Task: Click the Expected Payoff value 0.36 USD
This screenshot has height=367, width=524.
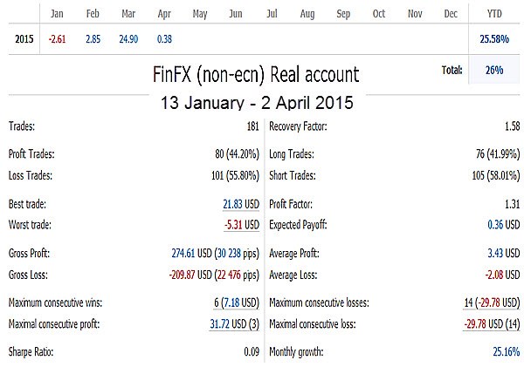Action: pyautogui.click(x=504, y=225)
